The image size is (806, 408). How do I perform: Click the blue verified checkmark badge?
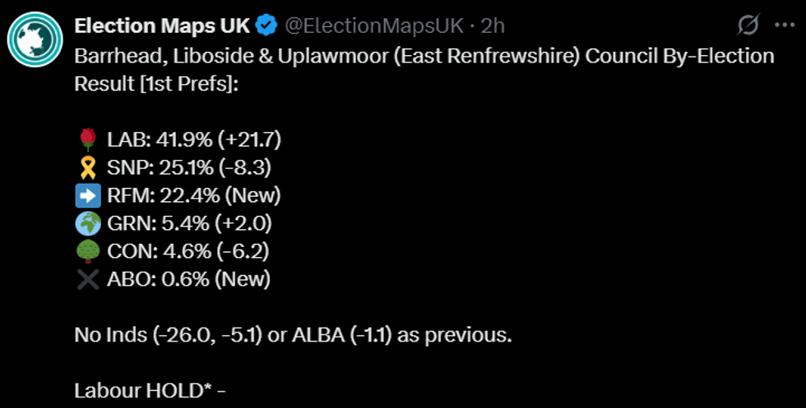tap(266, 26)
